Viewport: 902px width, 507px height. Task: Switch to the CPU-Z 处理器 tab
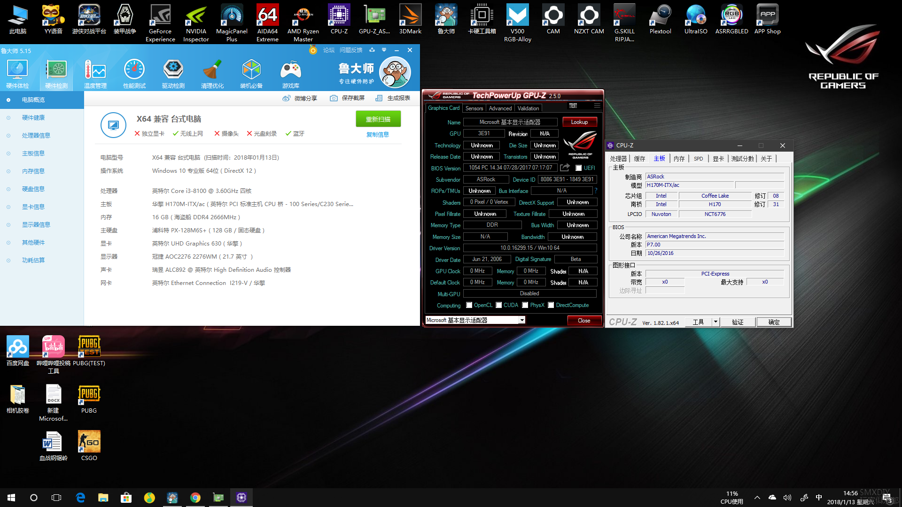618,159
